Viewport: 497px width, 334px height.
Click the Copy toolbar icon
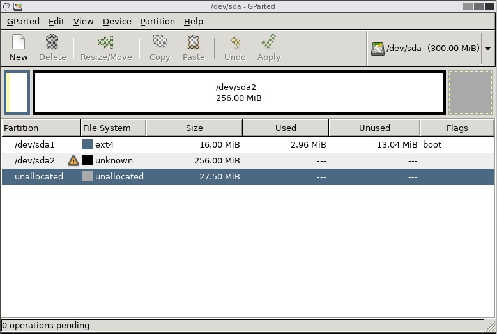pyautogui.click(x=160, y=42)
